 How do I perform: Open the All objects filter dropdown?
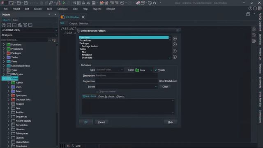tap(56, 35)
